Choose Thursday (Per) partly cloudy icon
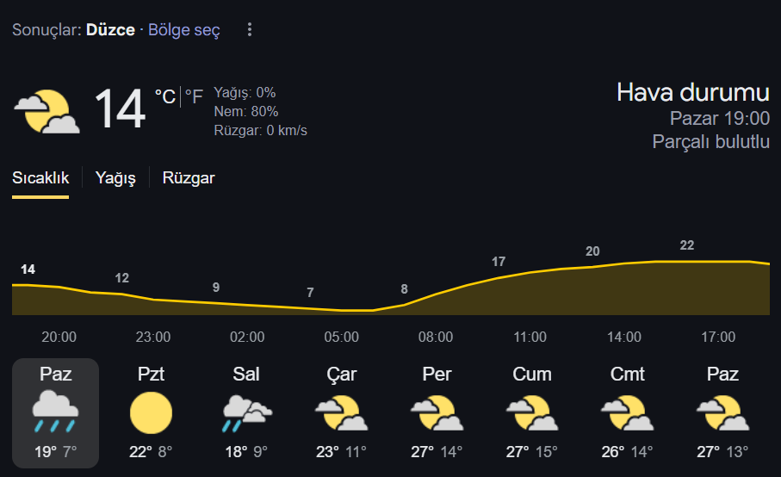 tap(437, 412)
